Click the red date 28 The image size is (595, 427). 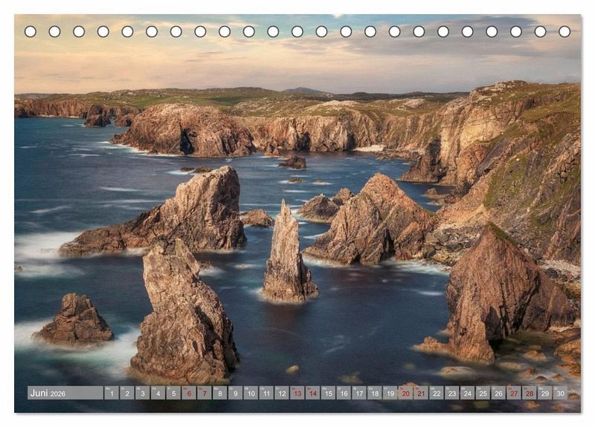click(530, 393)
